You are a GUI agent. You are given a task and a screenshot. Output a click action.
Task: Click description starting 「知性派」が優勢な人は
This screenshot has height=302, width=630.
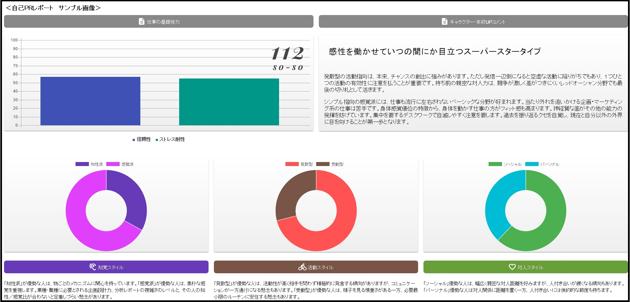coord(105,290)
